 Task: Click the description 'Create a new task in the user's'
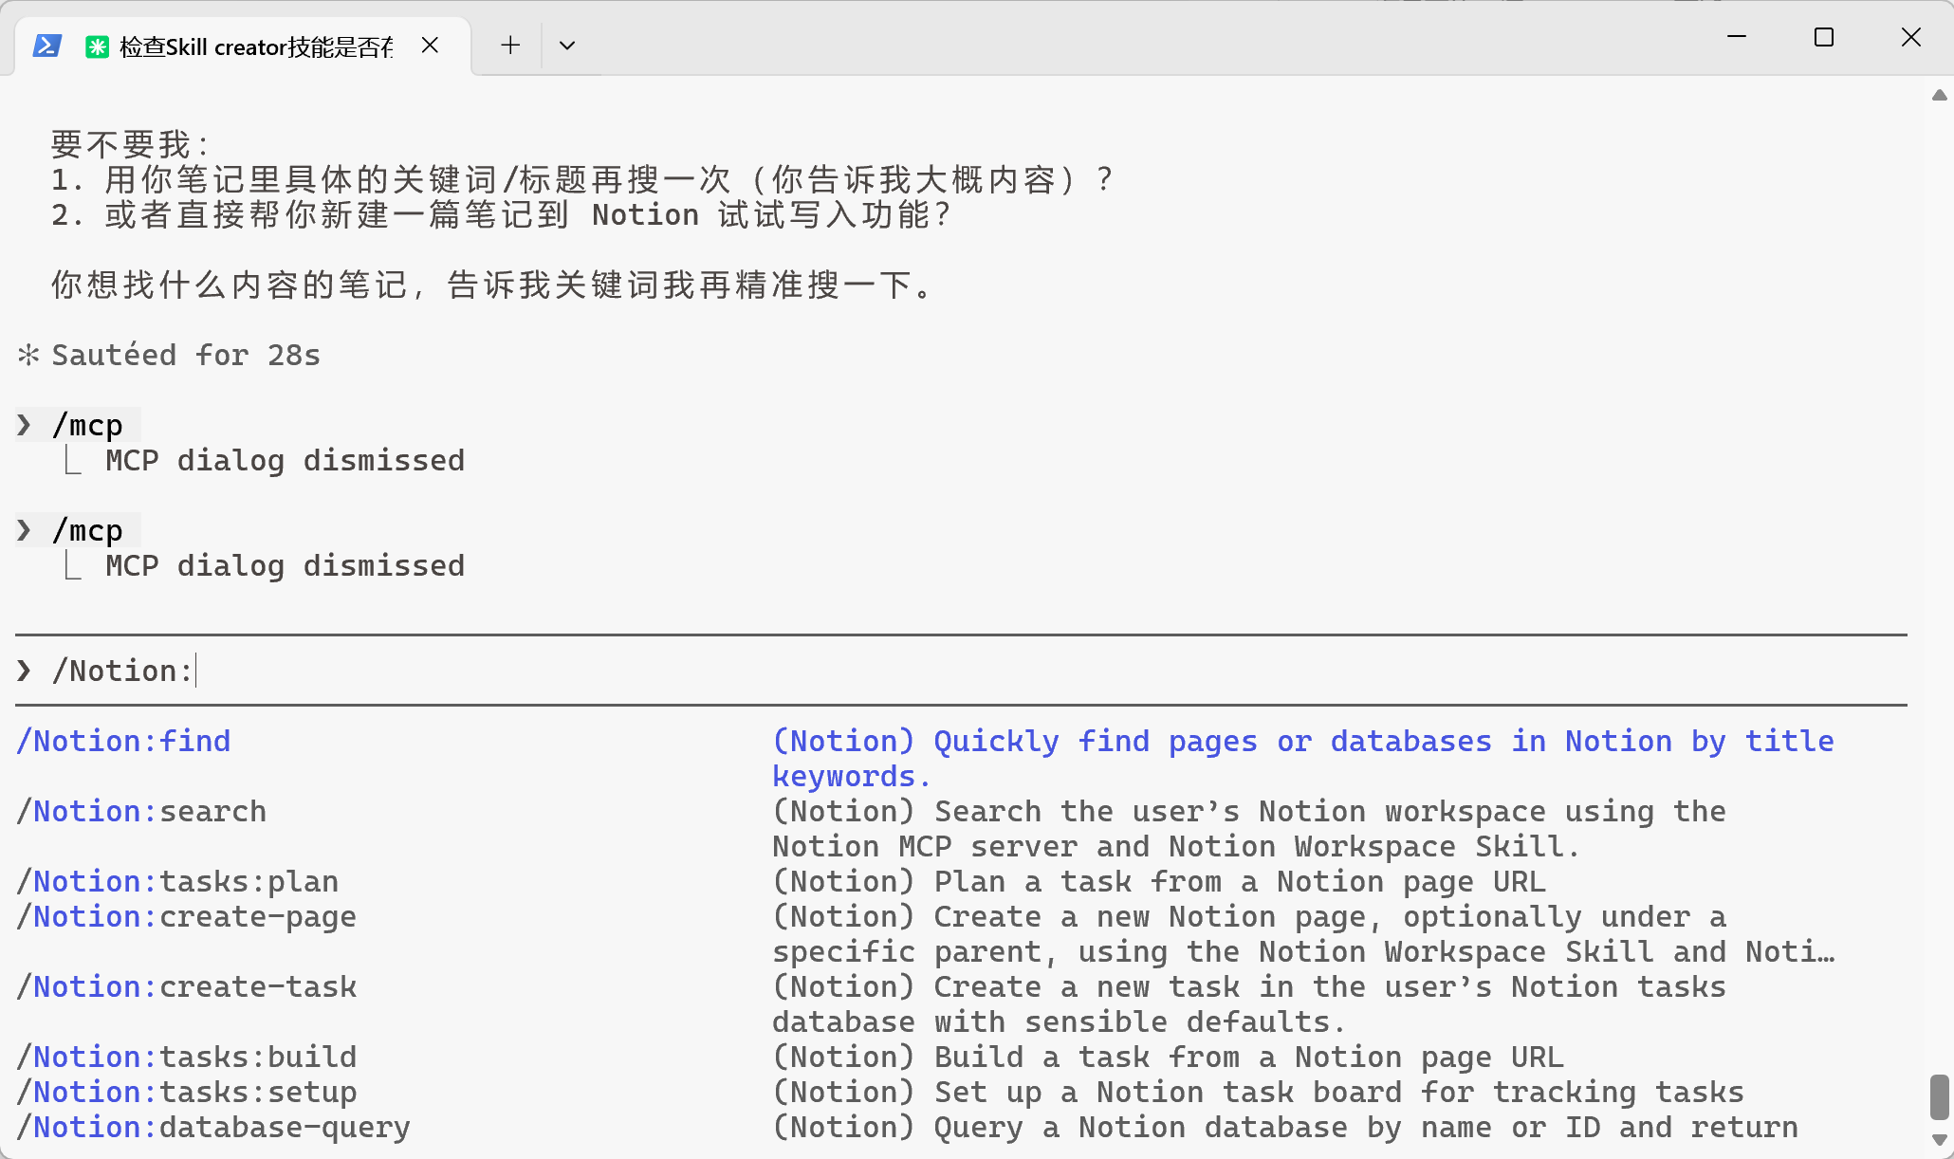1249,1003
